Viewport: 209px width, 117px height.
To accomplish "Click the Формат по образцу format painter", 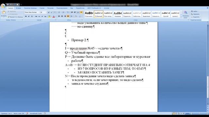I will pyautogui.click(x=15, y=17).
